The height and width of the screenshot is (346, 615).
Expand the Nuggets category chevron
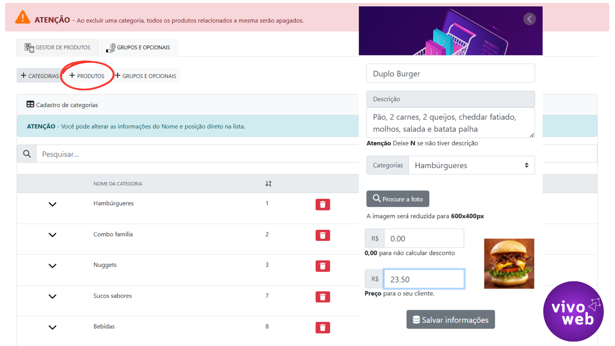tap(53, 266)
